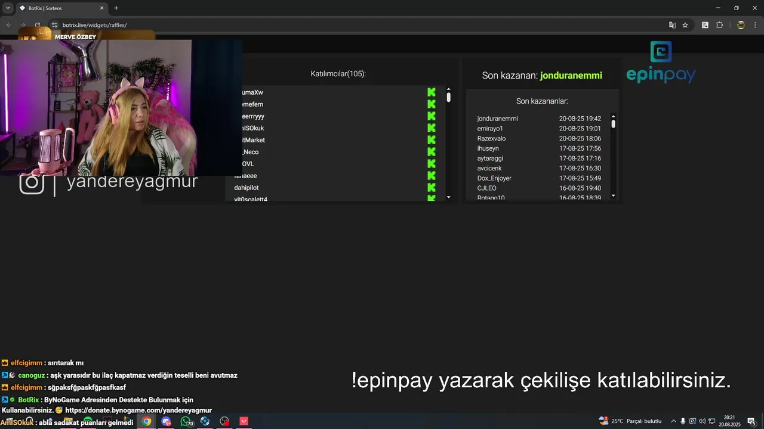Click the site information icon left of URL
Viewport: 764px width, 429px height.
point(54,25)
